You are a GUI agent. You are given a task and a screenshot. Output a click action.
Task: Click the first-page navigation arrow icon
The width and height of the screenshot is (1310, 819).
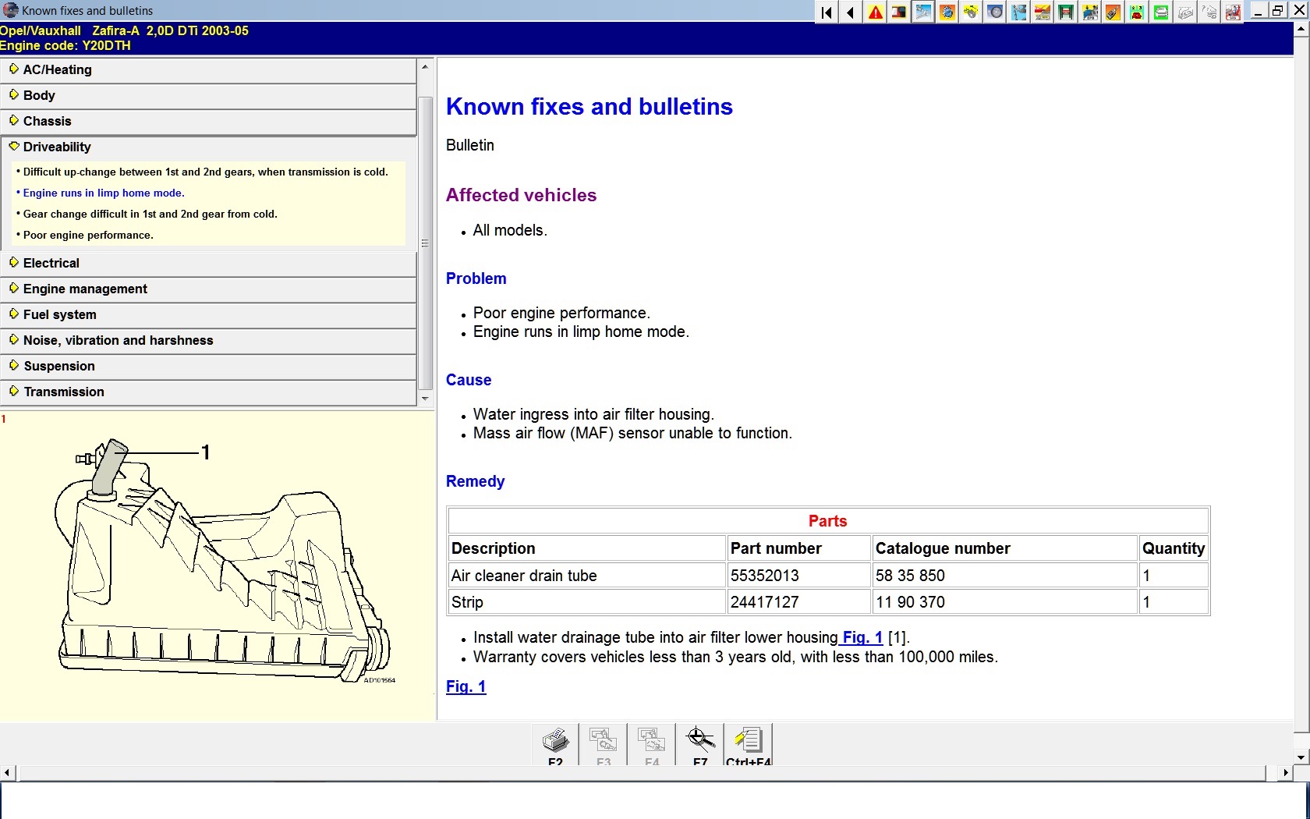pyautogui.click(x=827, y=12)
